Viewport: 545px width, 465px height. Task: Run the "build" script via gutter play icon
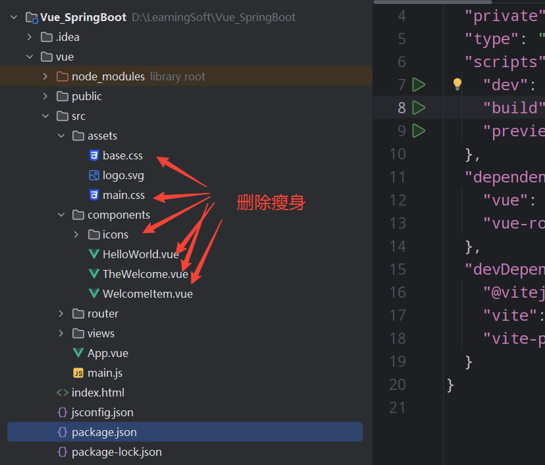pos(419,107)
